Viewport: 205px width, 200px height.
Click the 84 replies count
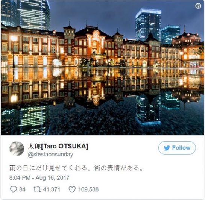pos(22,189)
